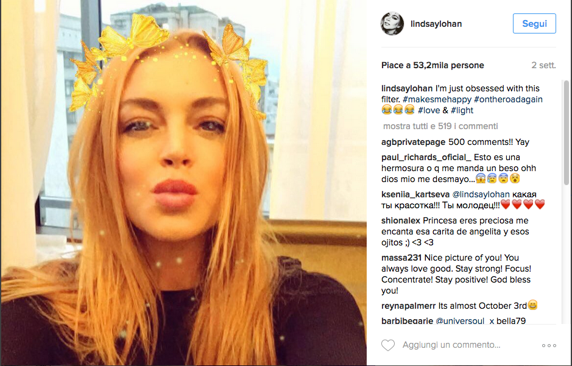572x366 pixels.
Task: Click the Segui follow button
Action: [534, 24]
